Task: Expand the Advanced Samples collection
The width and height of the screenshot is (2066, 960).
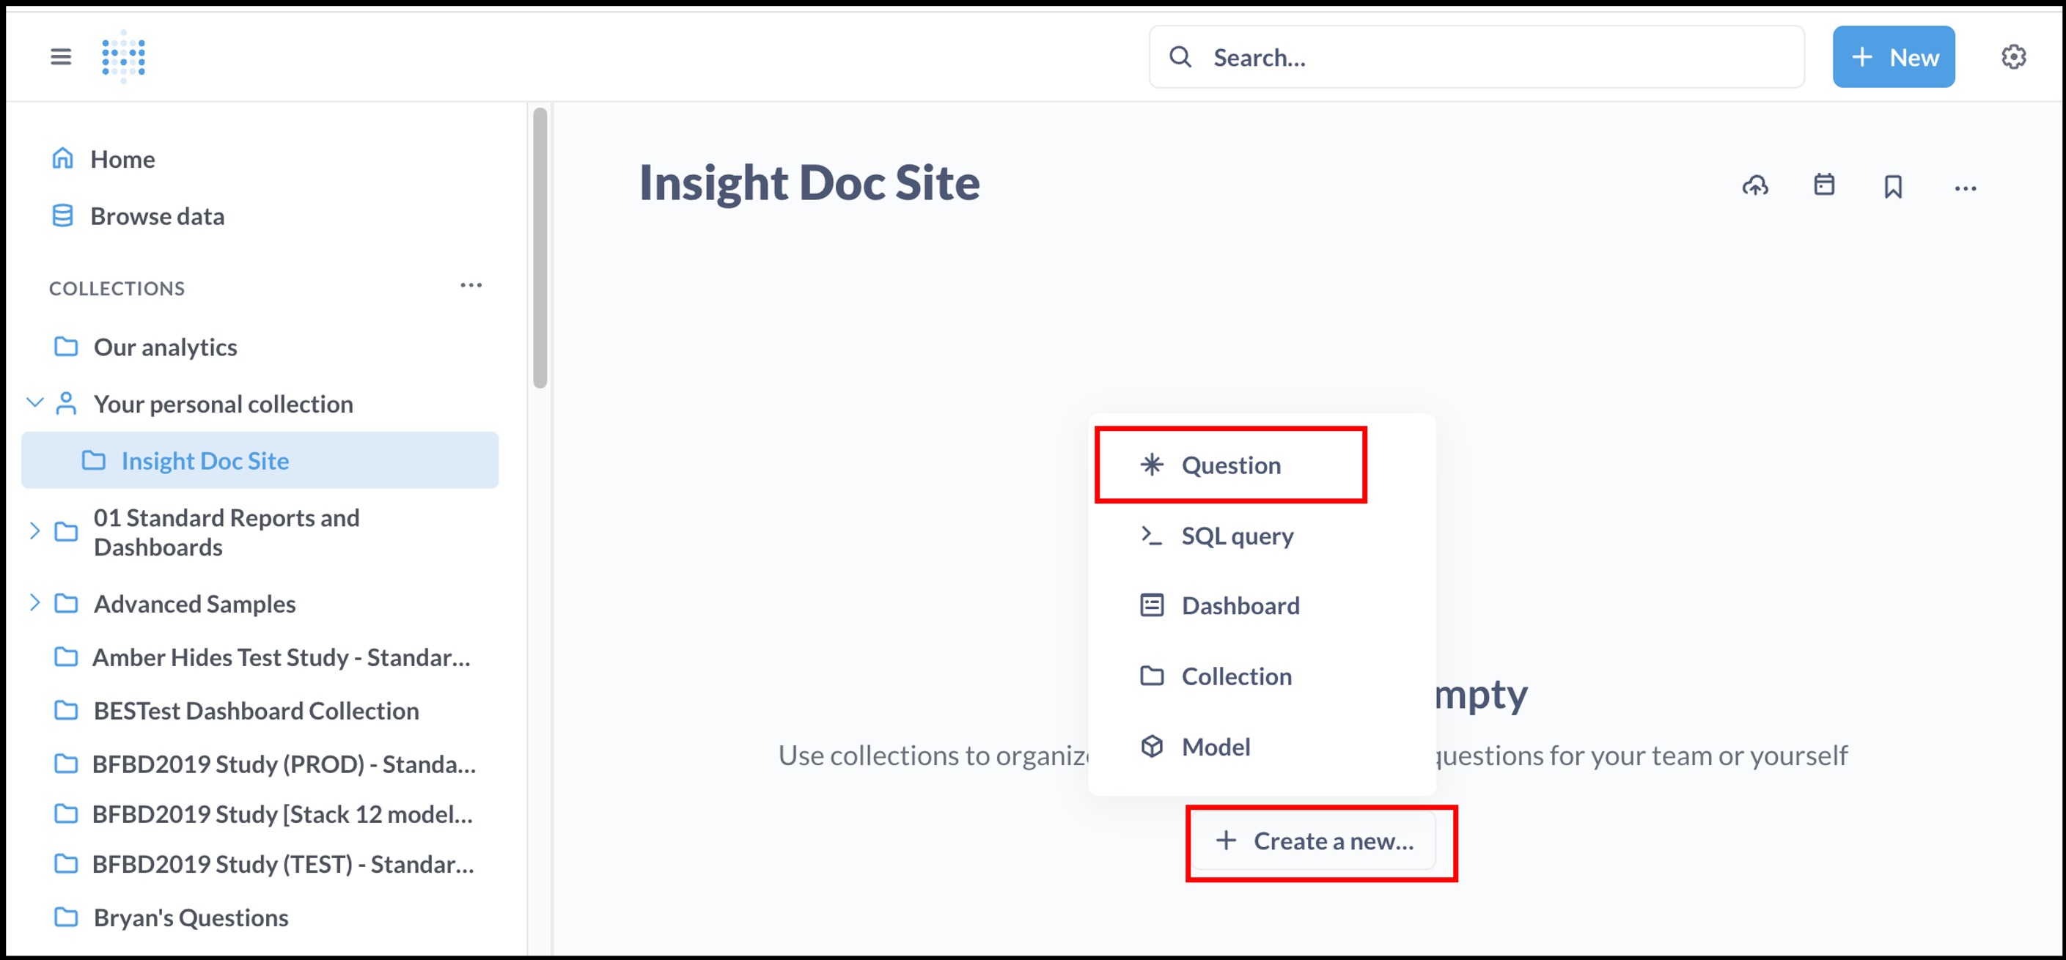Action: 34,602
